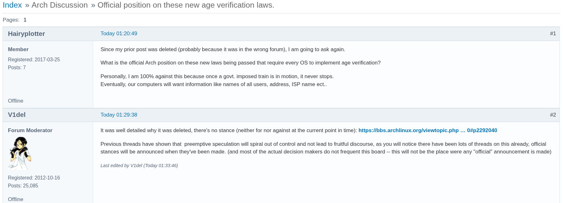563x203 pixels.
Task: Open permalink #2 for the second post
Action: coord(553,115)
